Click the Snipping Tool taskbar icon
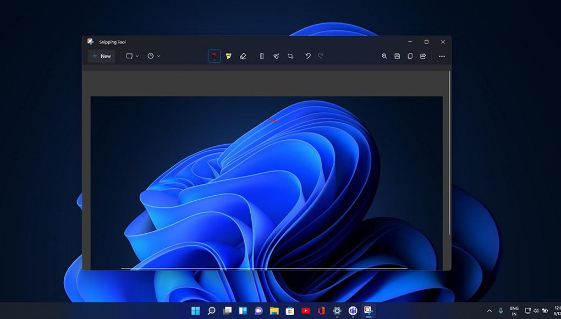The width and height of the screenshot is (561, 319). click(369, 310)
